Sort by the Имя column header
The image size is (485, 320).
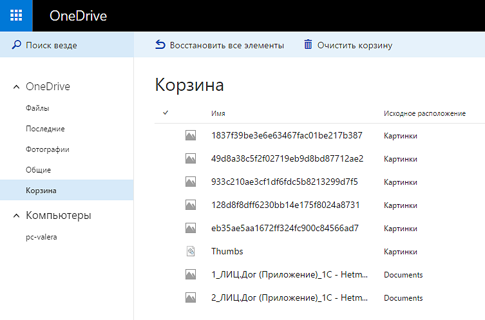point(218,113)
